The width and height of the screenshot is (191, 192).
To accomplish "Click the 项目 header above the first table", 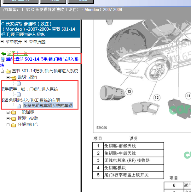I will (x=98, y=139).
